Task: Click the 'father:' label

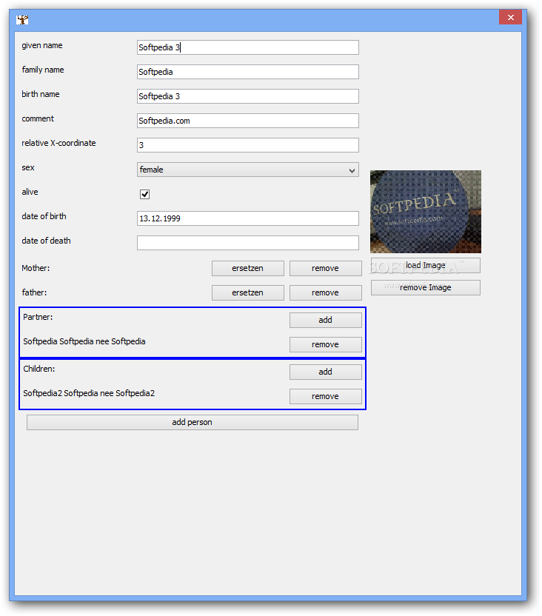Action: click(x=34, y=292)
